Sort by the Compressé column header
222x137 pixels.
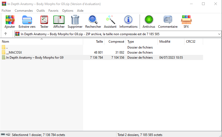pyautogui.click(x=115, y=42)
